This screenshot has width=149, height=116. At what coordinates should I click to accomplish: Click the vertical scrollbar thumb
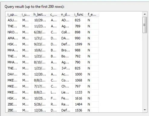point(145,25)
